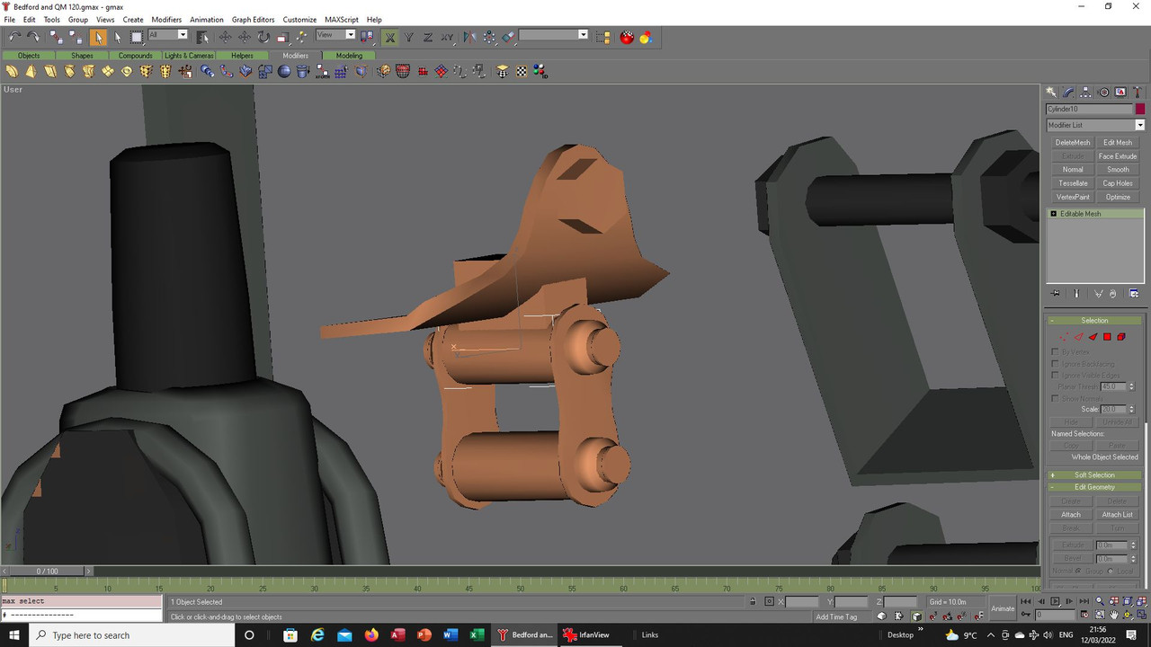
Task: Open the Hierarchy panel icon
Action: coord(1085,92)
